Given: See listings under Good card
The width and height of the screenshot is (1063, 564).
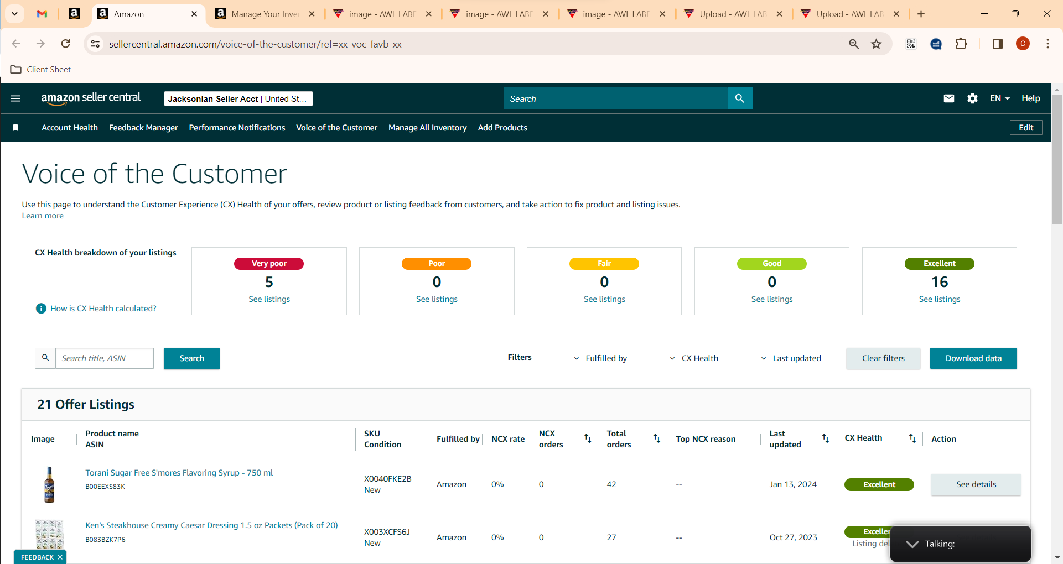Looking at the screenshot, I should click(x=772, y=299).
